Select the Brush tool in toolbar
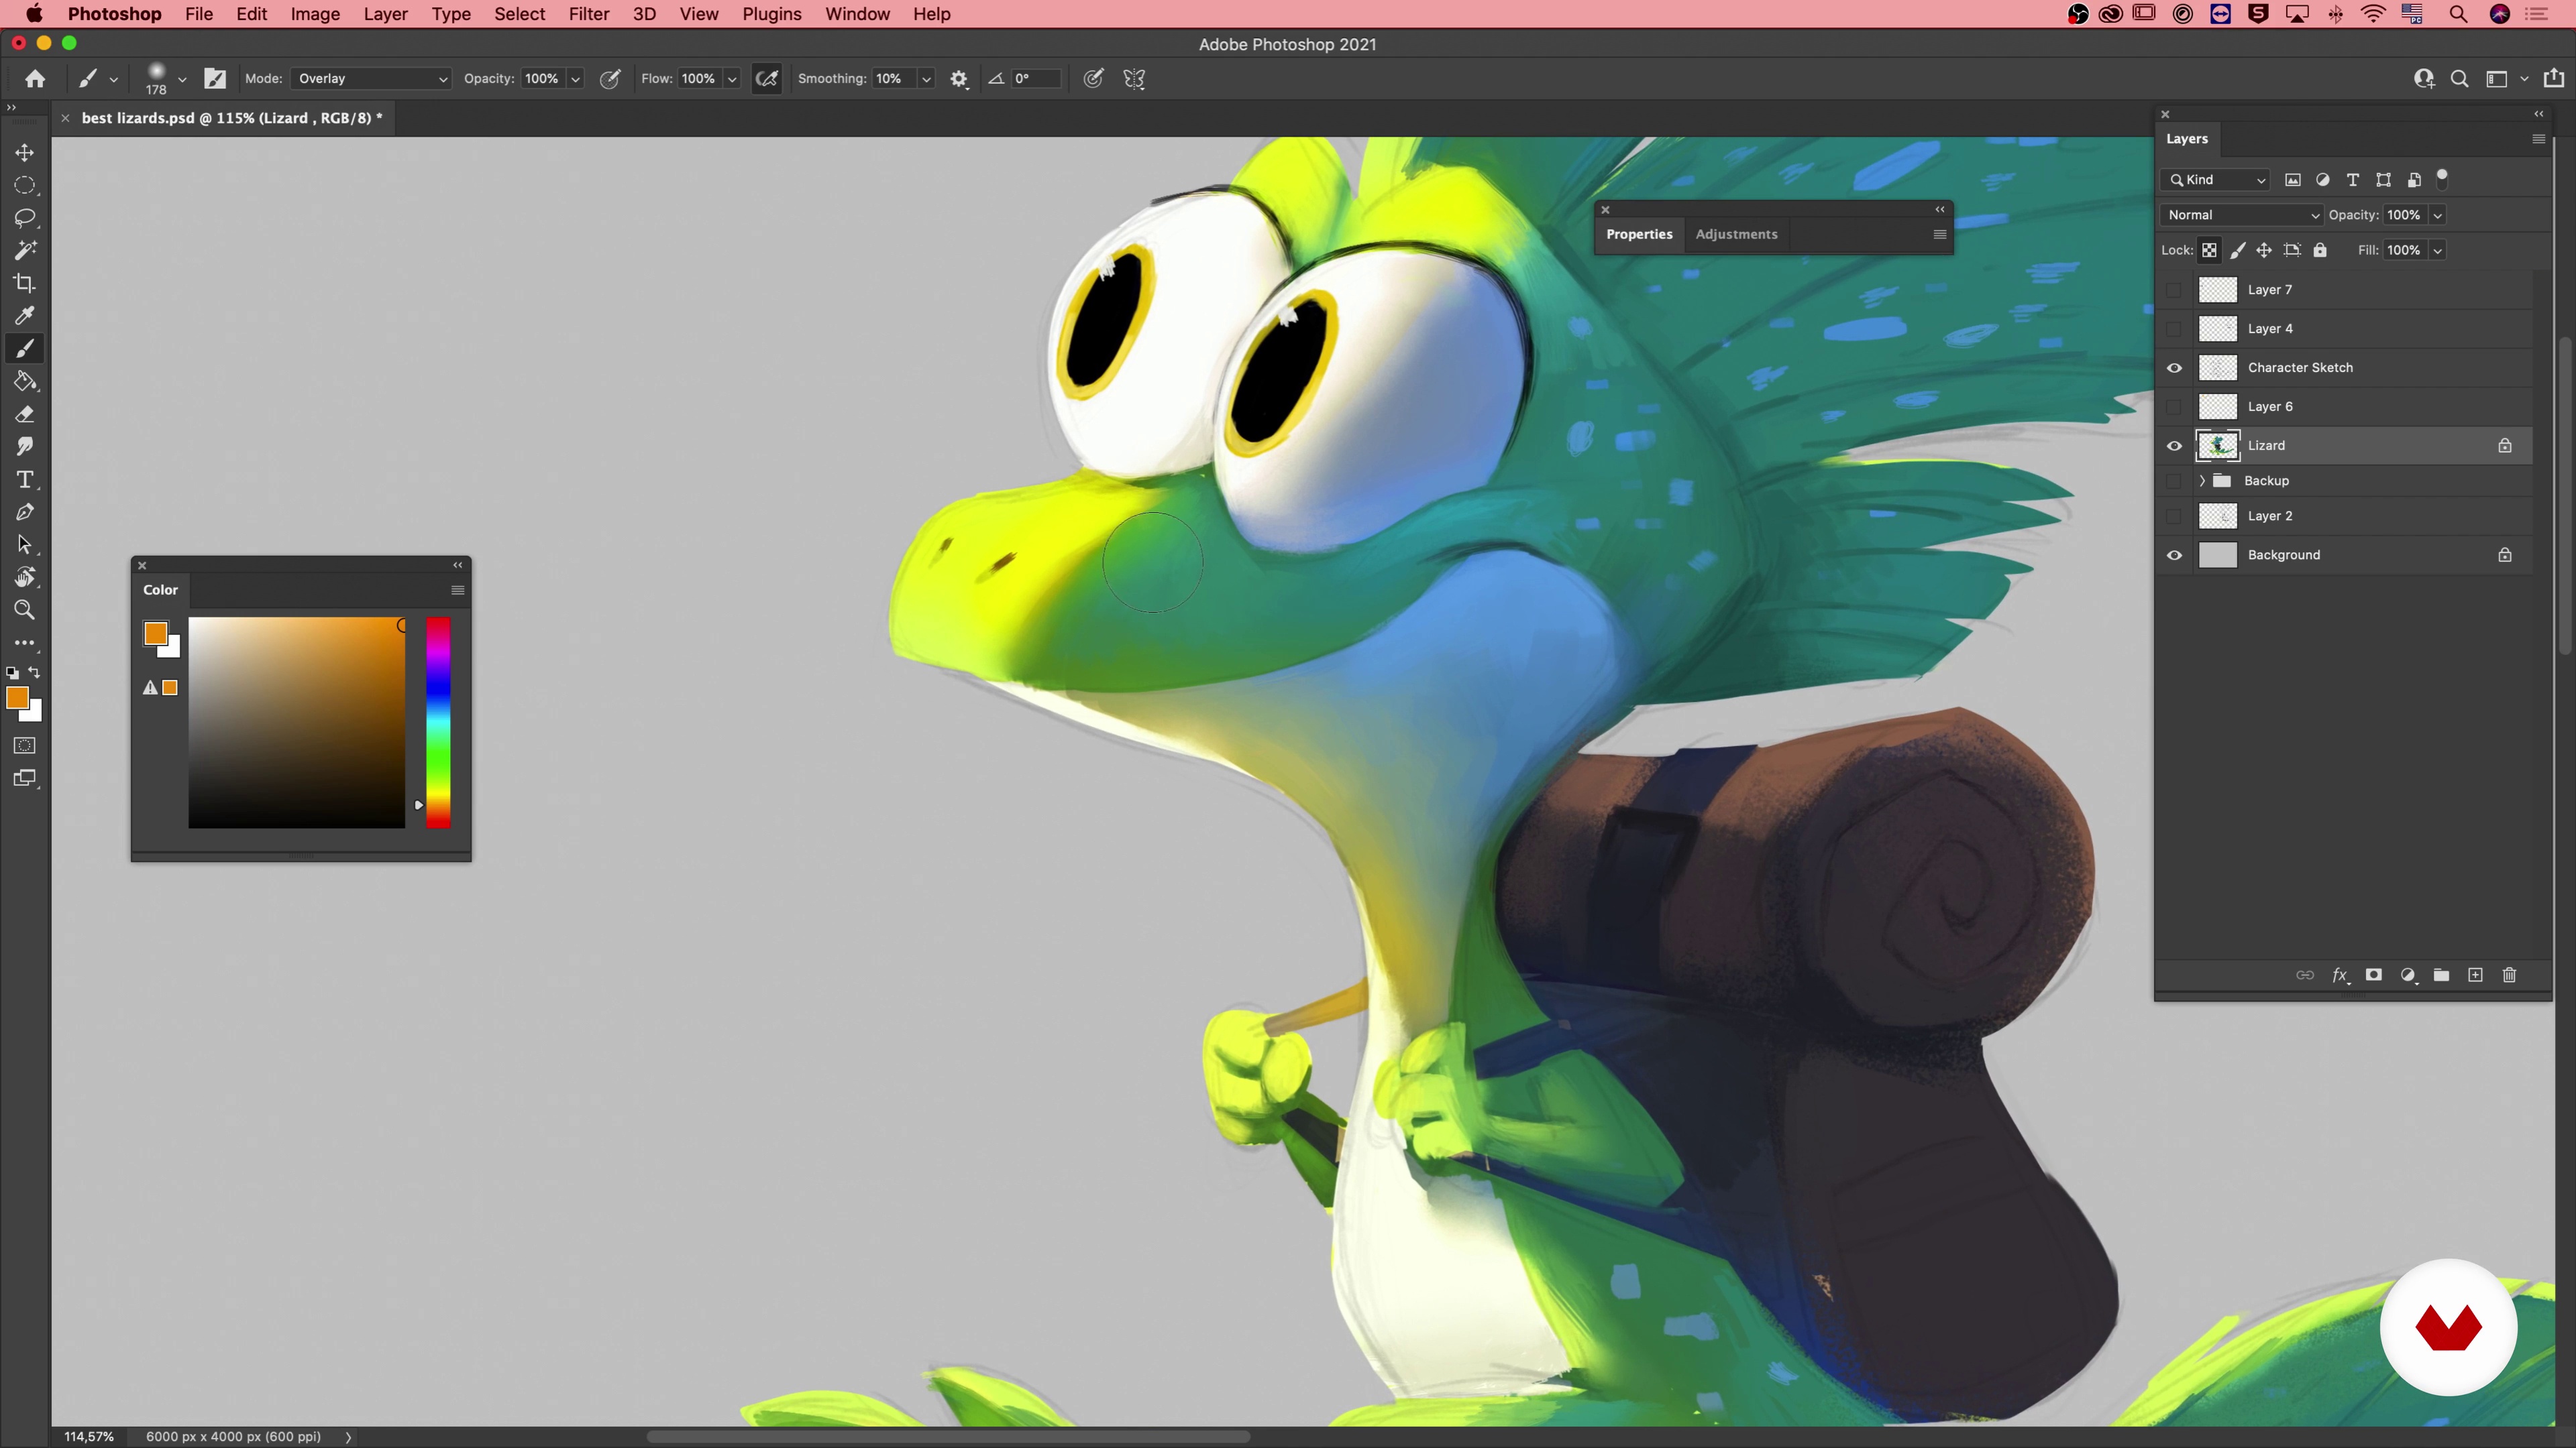The width and height of the screenshot is (2576, 1448). (25, 349)
